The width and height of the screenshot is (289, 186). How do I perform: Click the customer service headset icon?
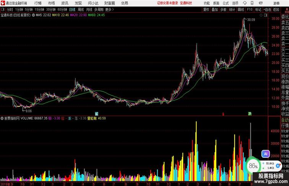(245, 3)
